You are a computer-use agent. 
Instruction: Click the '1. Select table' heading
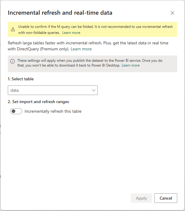[21, 79]
